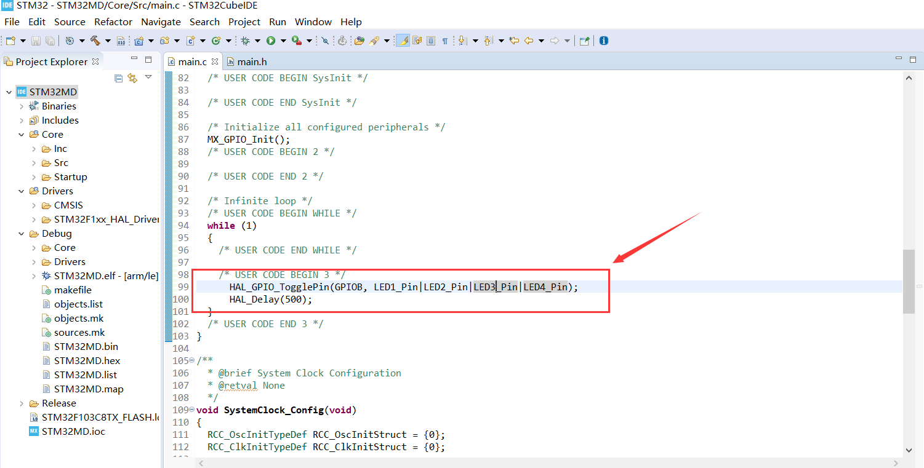Collapse the STM32MD project tree node

[9, 92]
